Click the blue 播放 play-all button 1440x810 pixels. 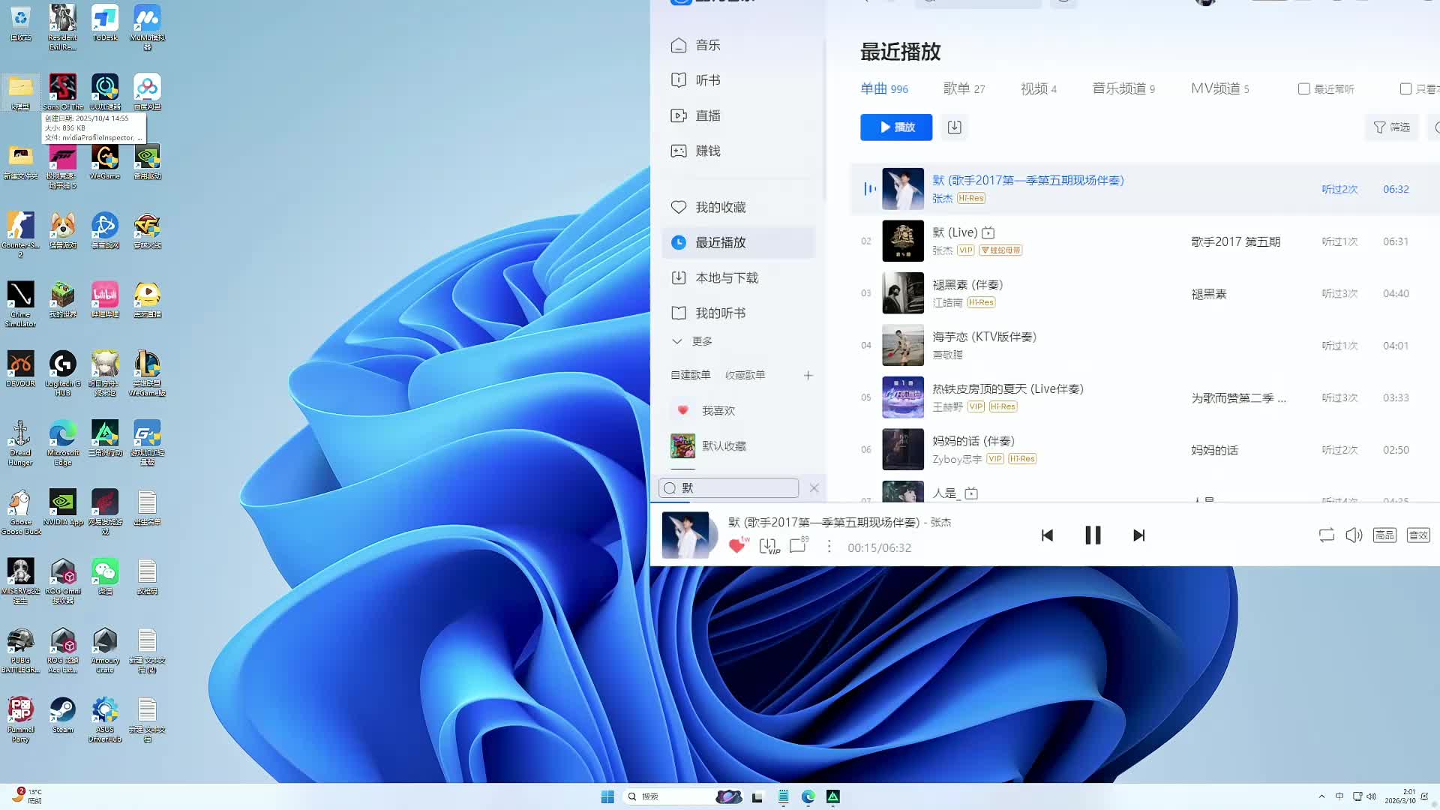896,127
